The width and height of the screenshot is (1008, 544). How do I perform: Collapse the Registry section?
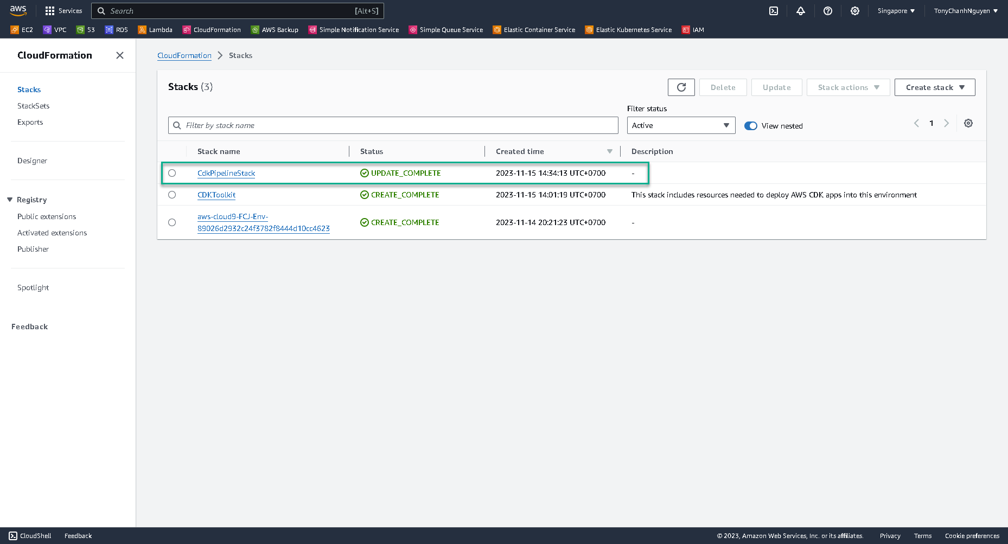10,200
